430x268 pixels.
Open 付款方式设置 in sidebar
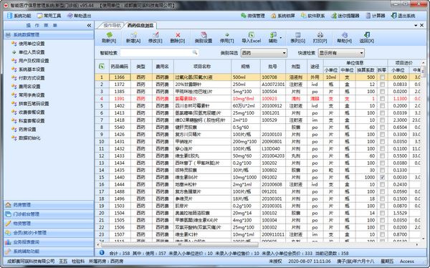click(32, 78)
